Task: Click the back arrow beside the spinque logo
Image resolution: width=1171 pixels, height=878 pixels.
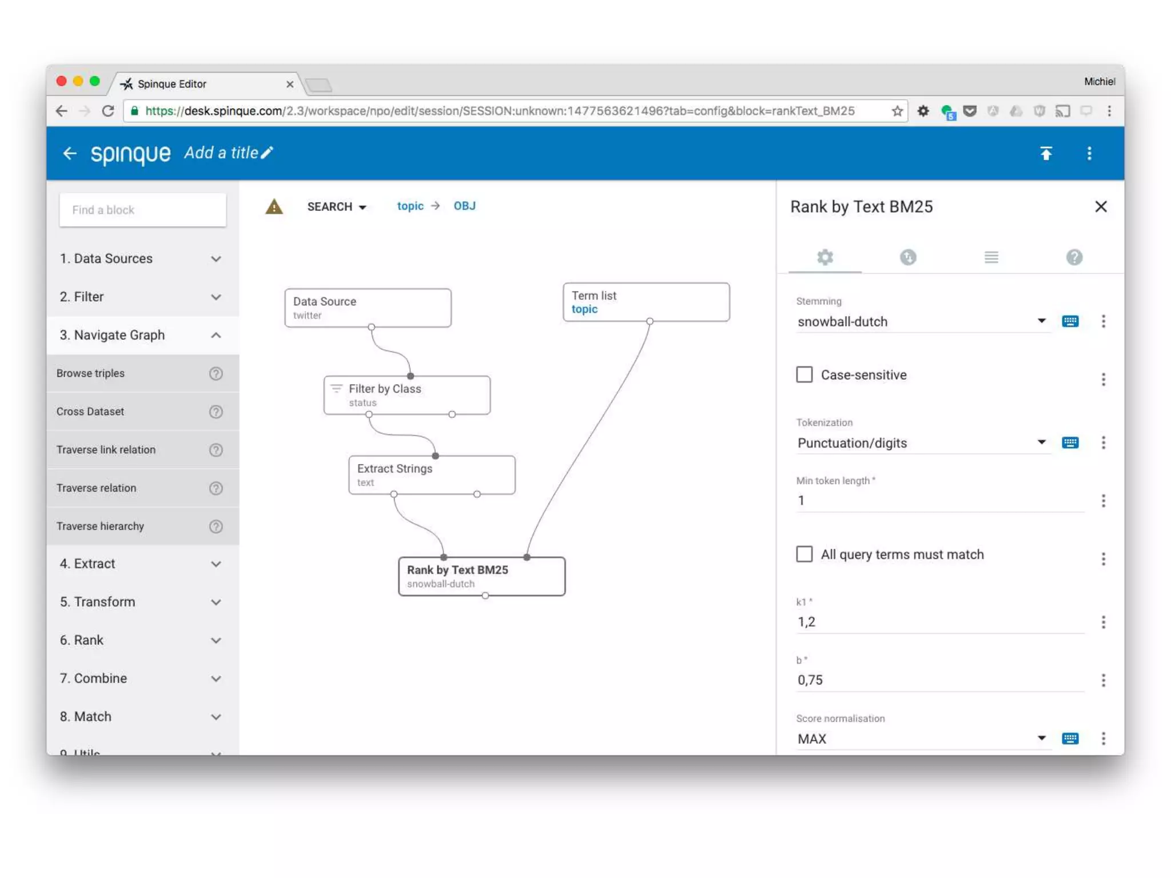Action: [x=70, y=153]
